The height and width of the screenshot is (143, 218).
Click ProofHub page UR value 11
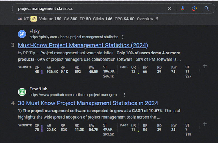(133, 130)
